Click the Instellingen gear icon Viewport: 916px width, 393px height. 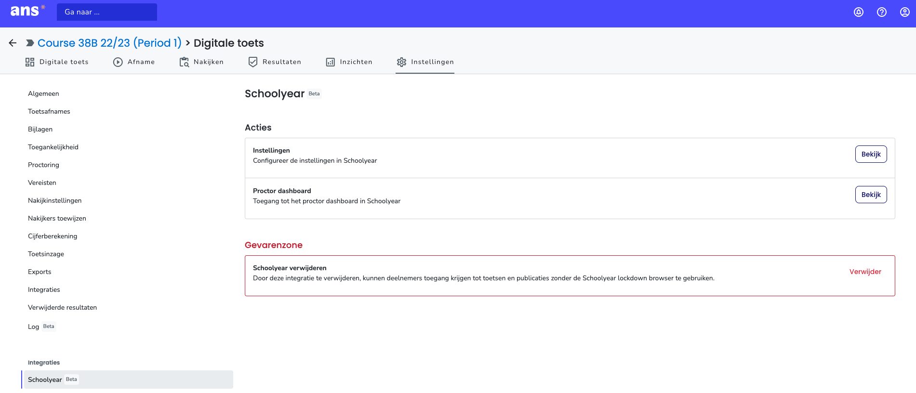point(401,62)
